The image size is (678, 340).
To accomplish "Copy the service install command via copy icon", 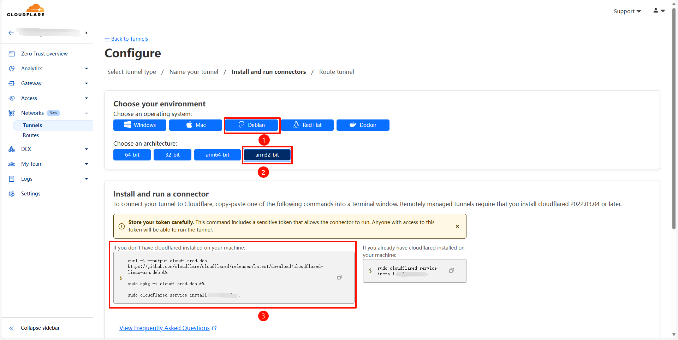I will (451, 271).
